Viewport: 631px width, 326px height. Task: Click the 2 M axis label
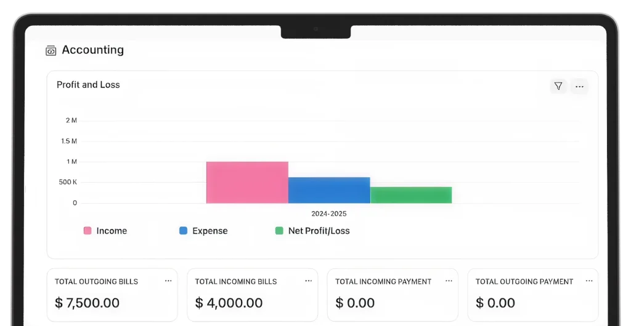point(71,121)
